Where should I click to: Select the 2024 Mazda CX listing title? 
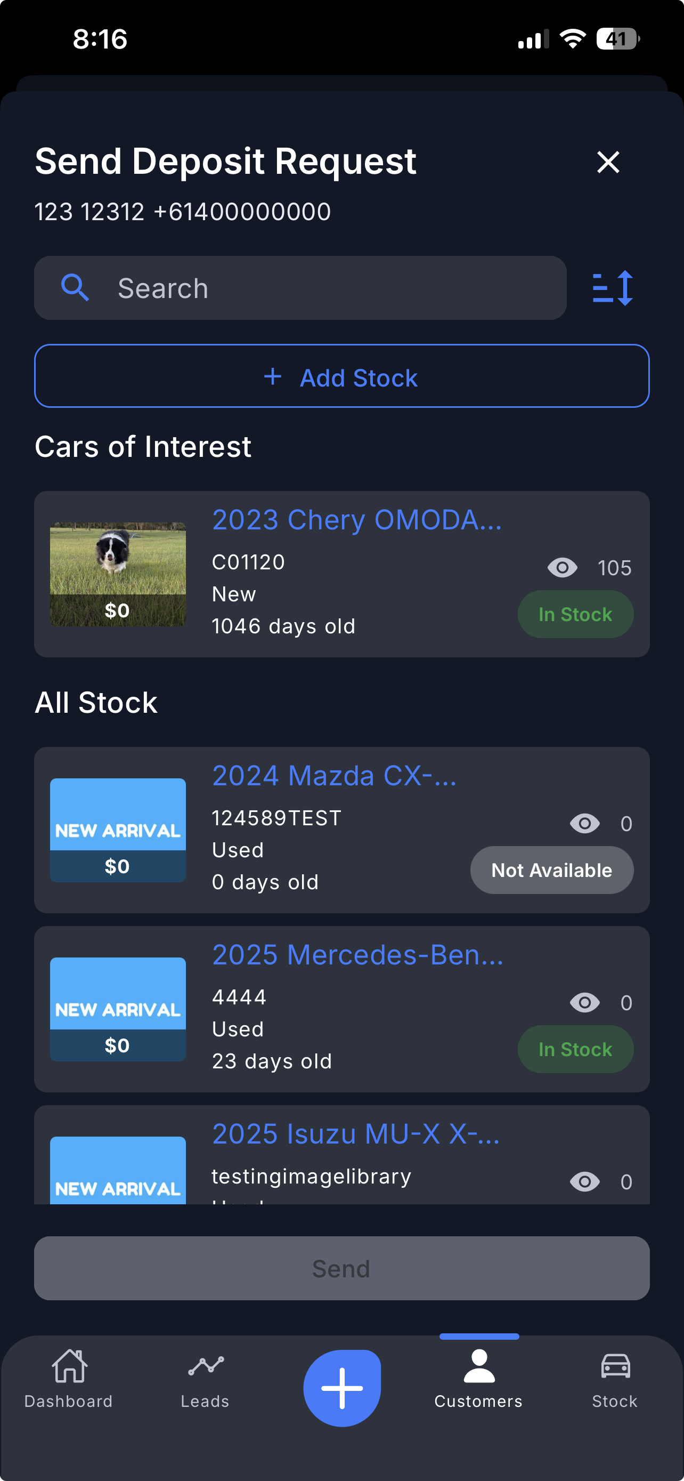pyautogui.click(x=334, y=776)
